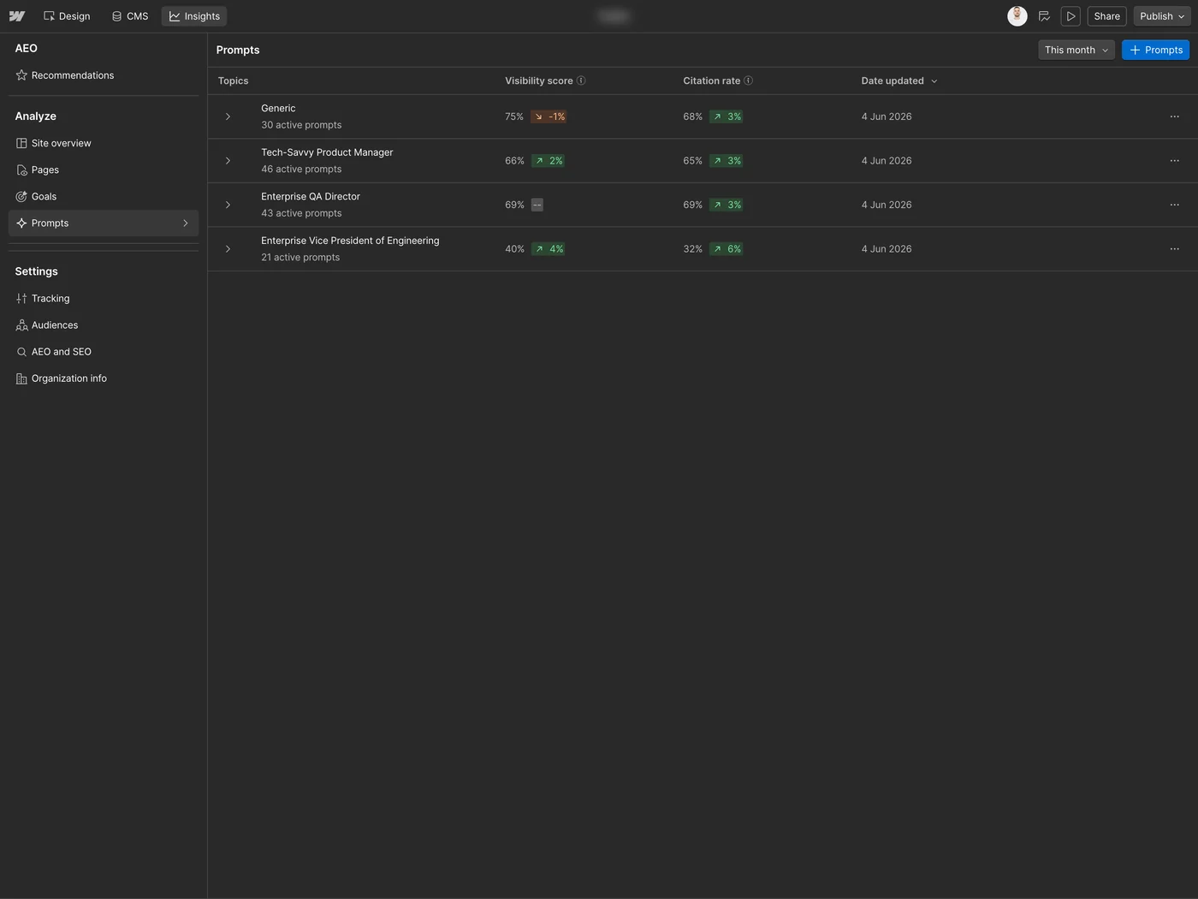
Task: Open Audiences settings
Action: tap(104, 324)
